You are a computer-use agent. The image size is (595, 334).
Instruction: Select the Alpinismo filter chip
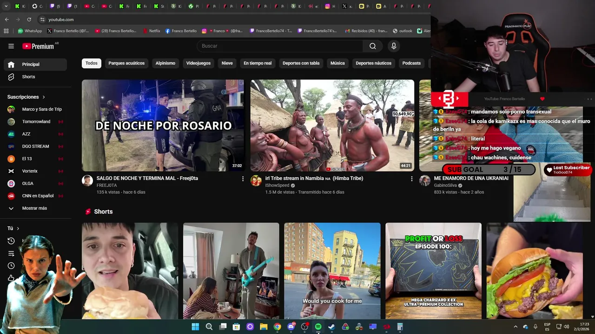pyautogui.click(x=165, y=63)
